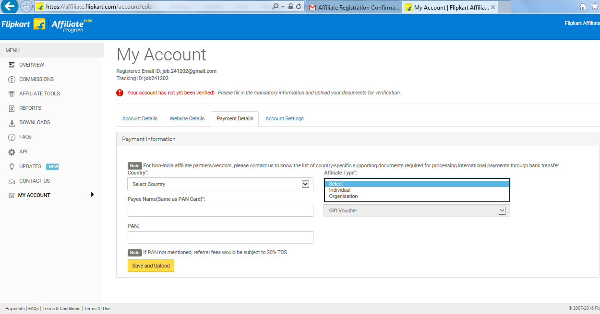
Task: Click the red verification warning icon
Action: [x=120, y=93]
